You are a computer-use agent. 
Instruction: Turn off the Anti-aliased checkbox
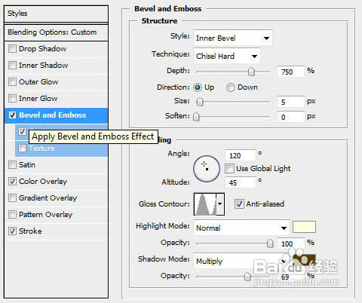[239, 204]
